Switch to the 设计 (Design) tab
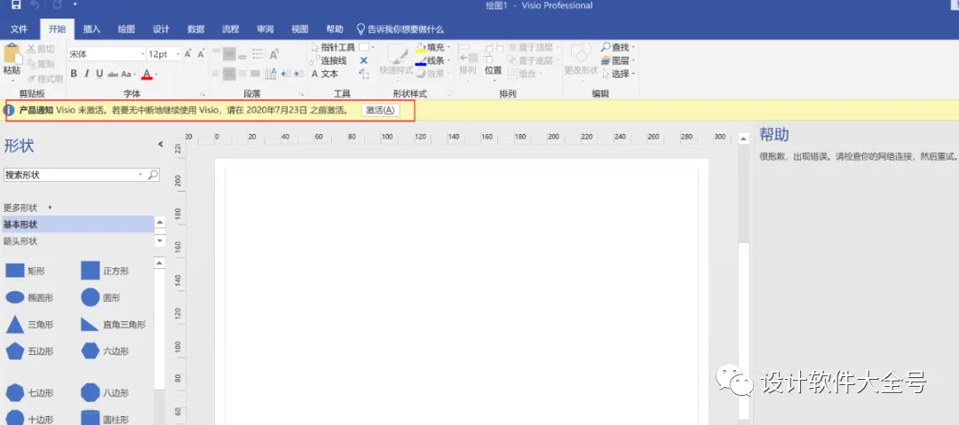 tap(161, 29)
